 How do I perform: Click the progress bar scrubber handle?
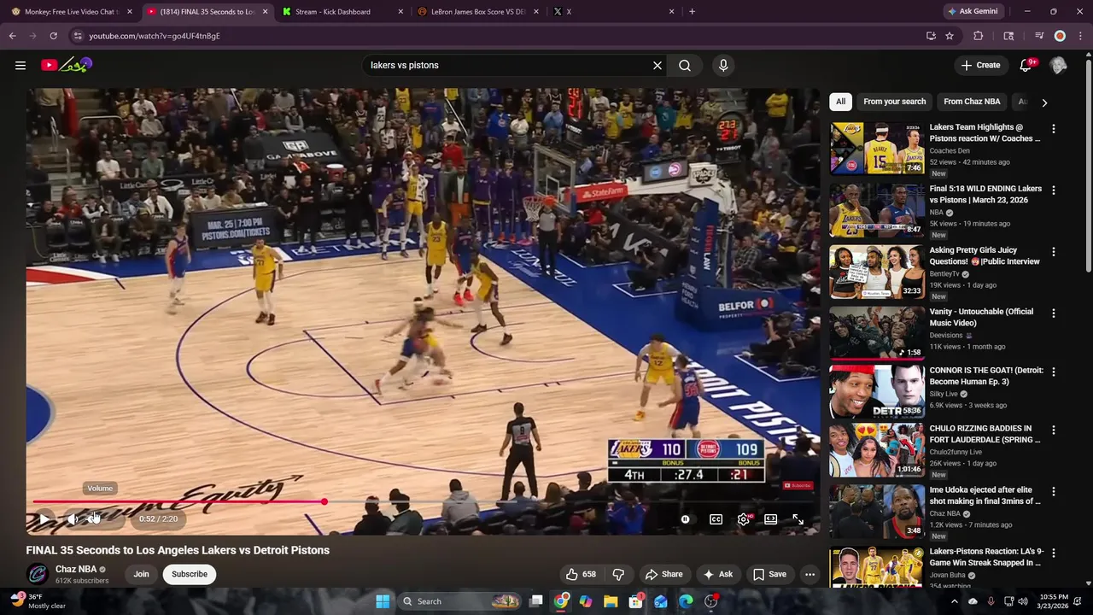(324, 501)
